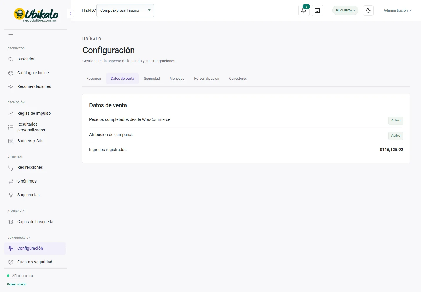Click the Capas de búsqueda layers icon

11,222
